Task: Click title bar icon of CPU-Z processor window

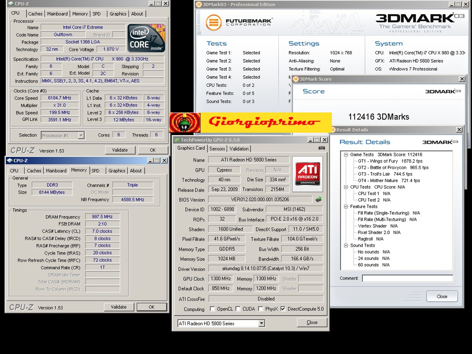Action: click(11, 4)
